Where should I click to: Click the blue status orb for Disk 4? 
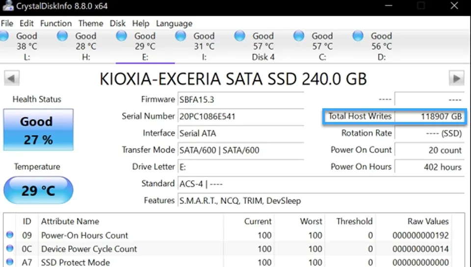240,36
